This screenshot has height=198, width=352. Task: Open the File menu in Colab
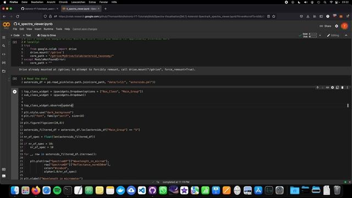click(15, 29)
